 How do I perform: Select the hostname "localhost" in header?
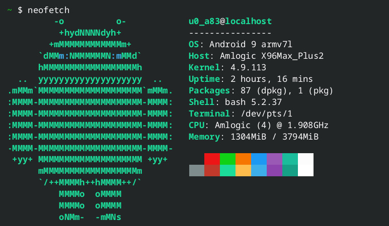[x=248, y=21]
